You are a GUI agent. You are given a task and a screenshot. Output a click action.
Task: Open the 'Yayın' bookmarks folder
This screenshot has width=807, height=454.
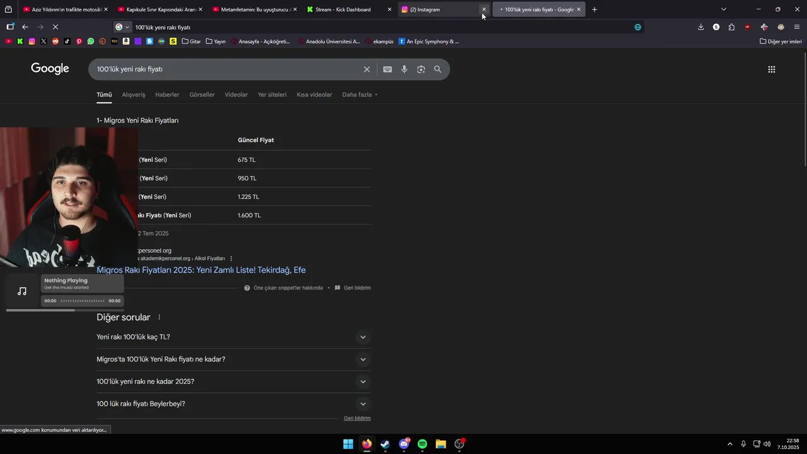[x=216, y=42]
